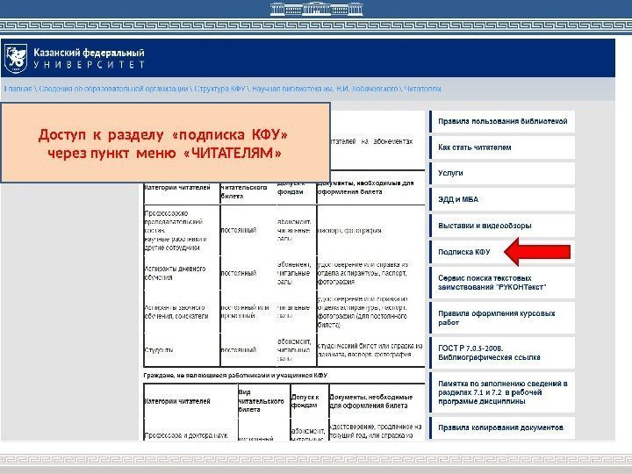This screenshot has width=632, height=474.
Task: Click the Kazan Federal University crest logo
Action: (x=16, y=59)
